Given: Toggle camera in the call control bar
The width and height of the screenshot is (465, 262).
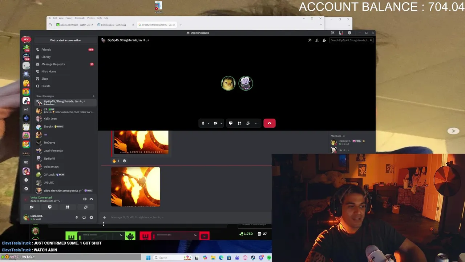Looking at the screenshot, I should [x=215, y=123].
